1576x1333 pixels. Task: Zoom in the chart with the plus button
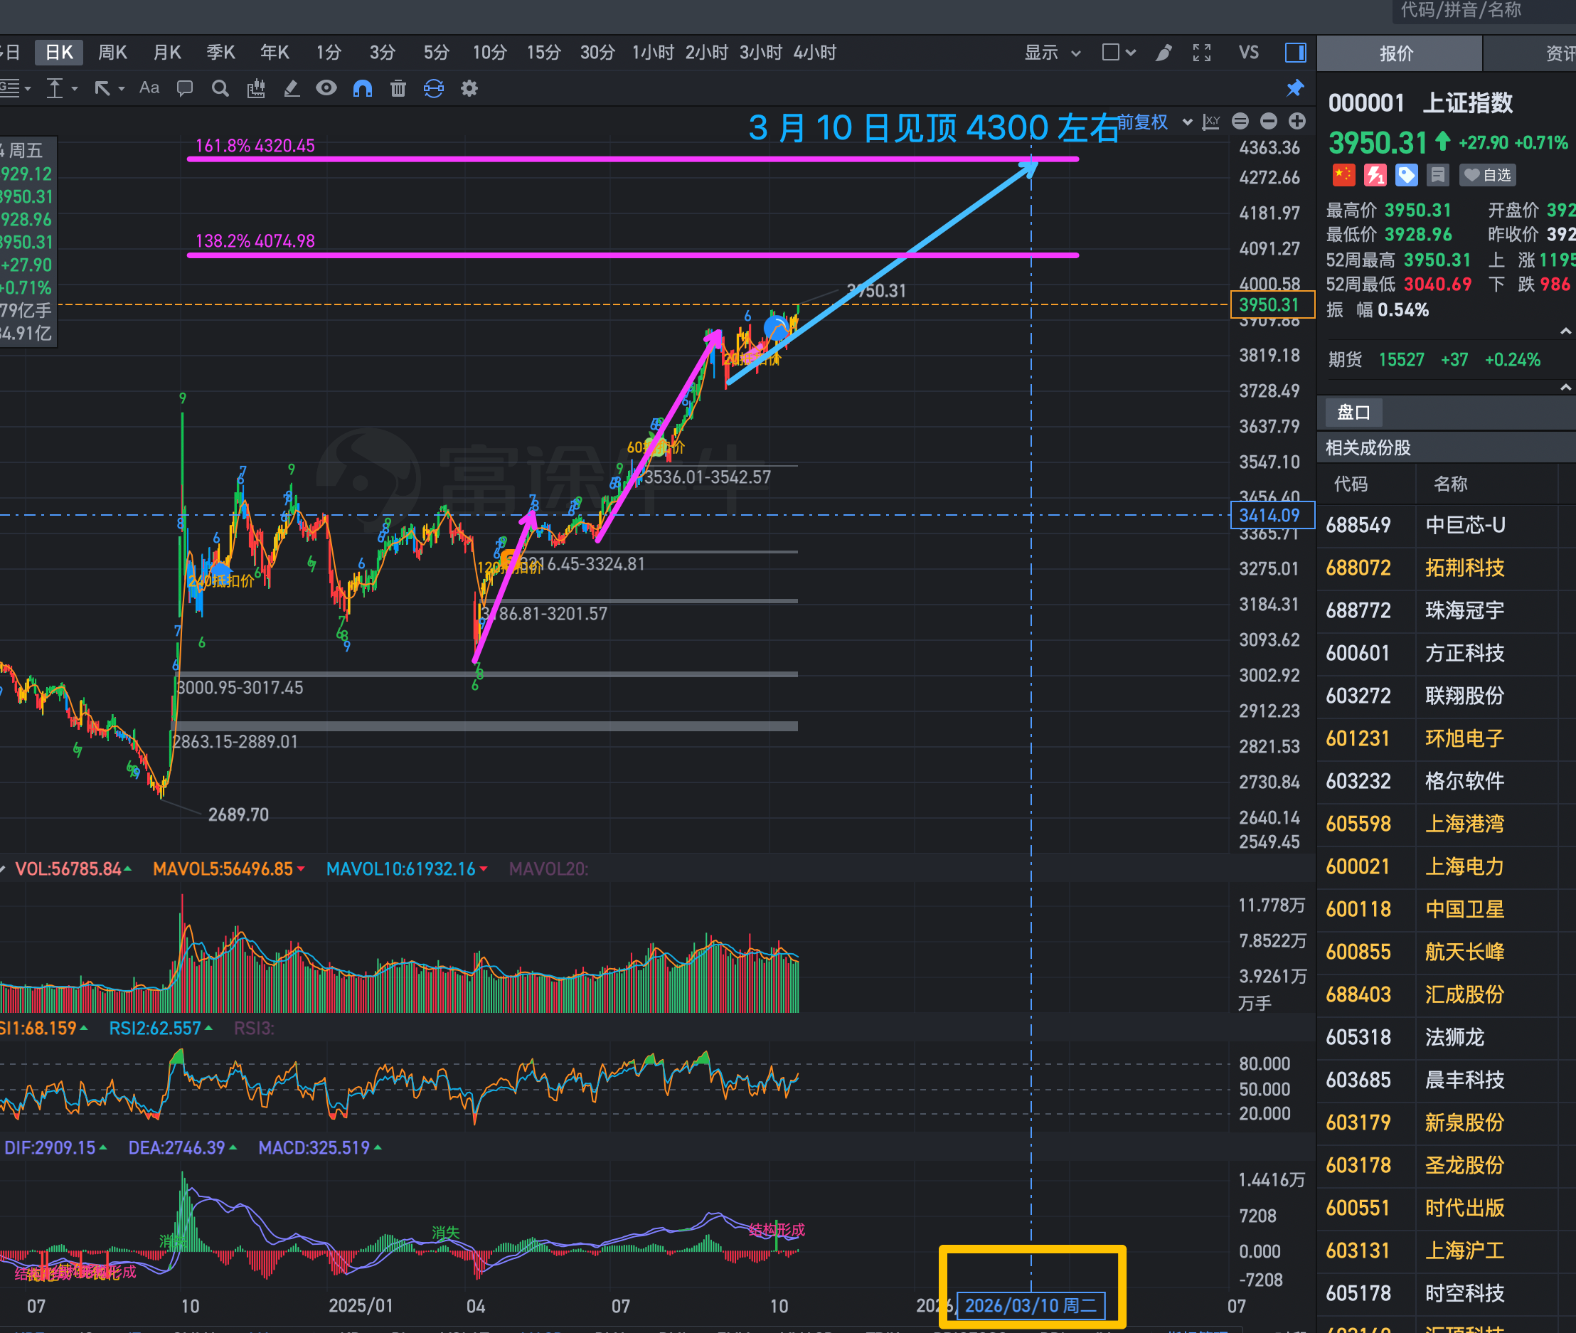(x=1297, y=121)
